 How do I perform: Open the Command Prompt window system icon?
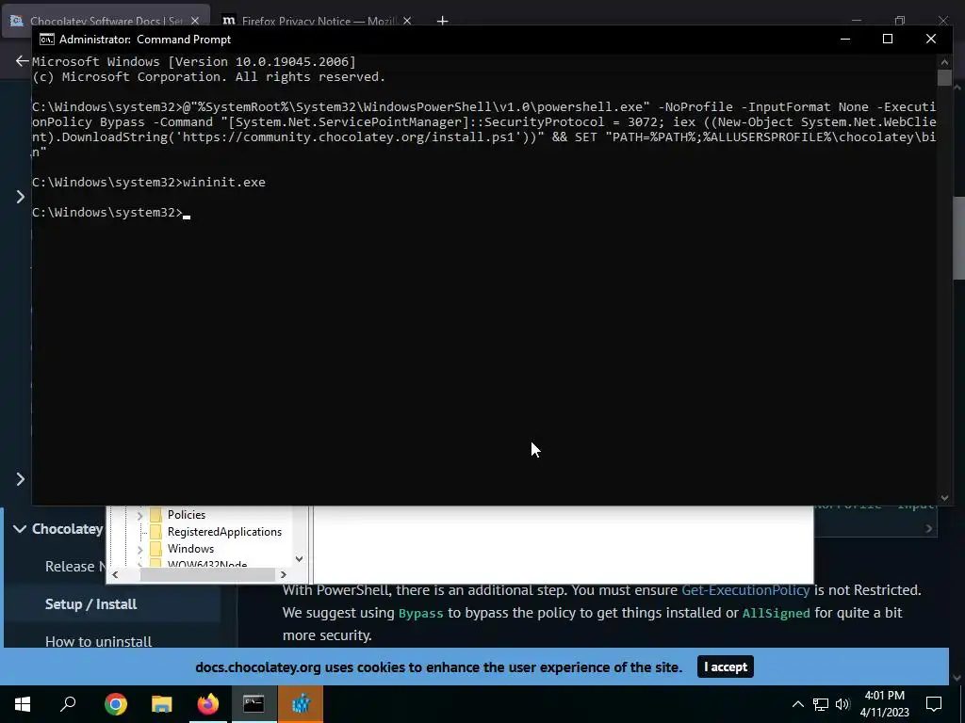point(47,40)
